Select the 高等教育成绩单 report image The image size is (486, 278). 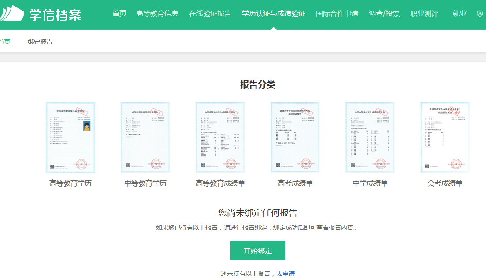tap(220, 138)
